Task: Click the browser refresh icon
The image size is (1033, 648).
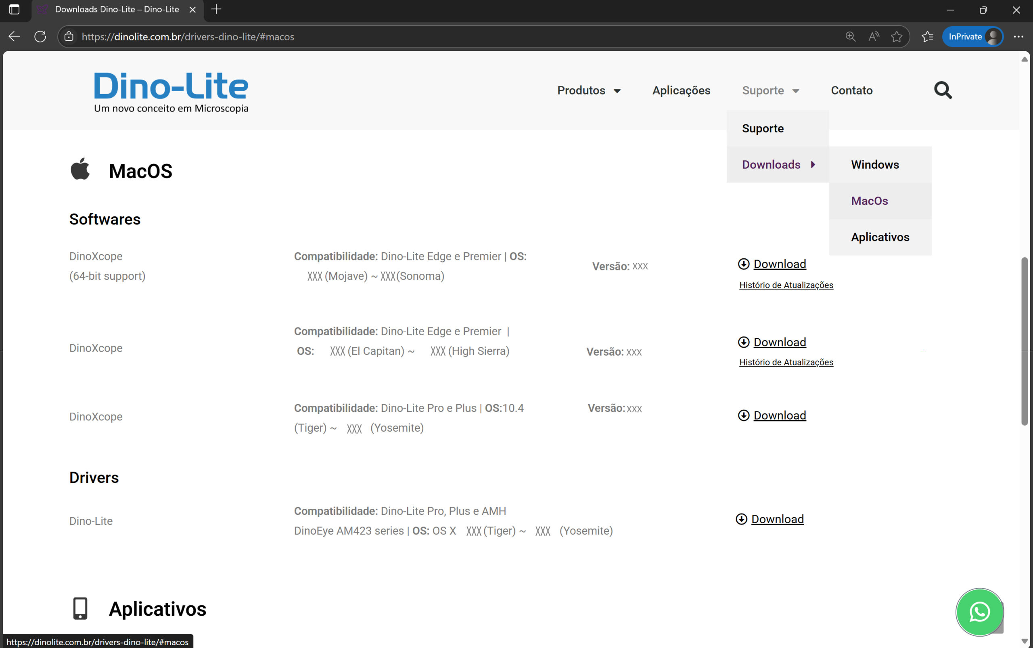Action: [x=40, y=36]
